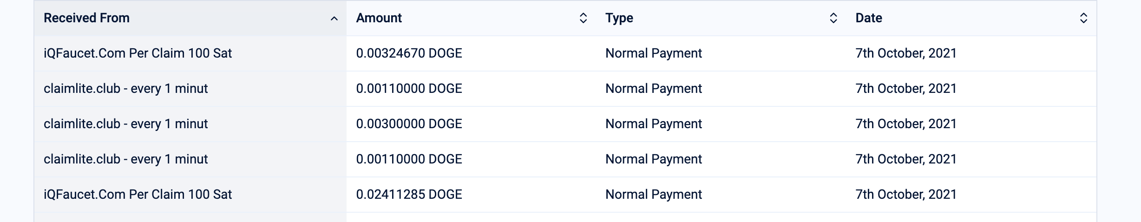This screenshot has width=1141, height=222.
Task: Open iQFaucet.Com sender in 0.02411285 DOGE row
Action: [x=138, y=195]
